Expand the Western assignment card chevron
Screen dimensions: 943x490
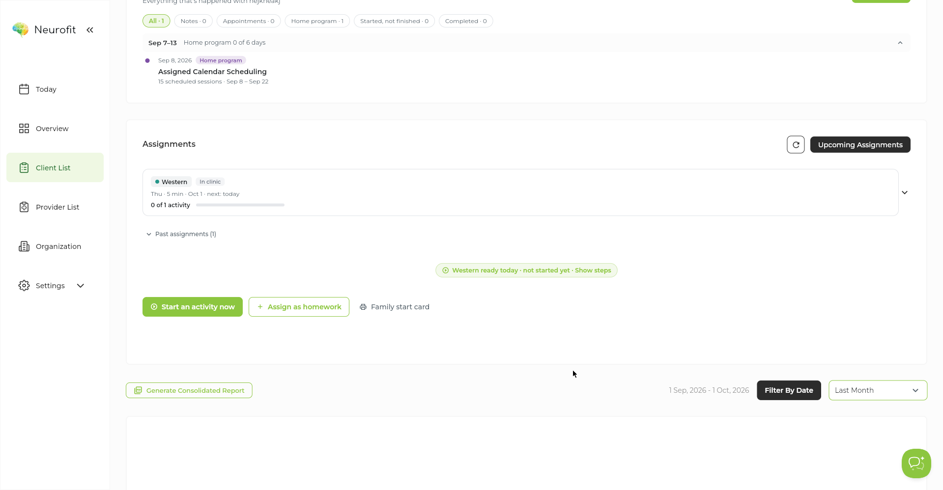tap(905, 192)
